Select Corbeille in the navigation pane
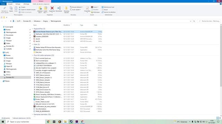The width and height of the screenshot is (222, 124). [x=9, y=49]
